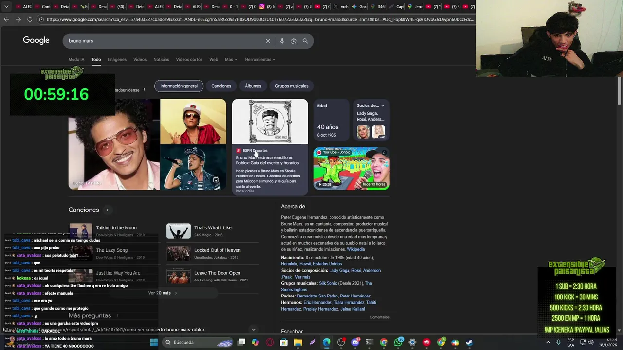623x350 pixels.
Task: Switch to the Imágenes search tab
Action: [117, 60]
